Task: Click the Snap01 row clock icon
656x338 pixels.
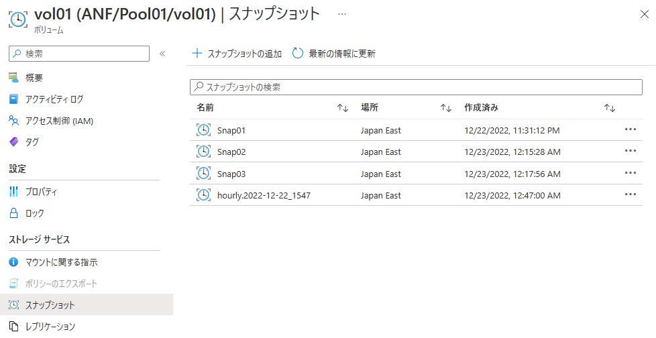Action: (x=204, y=130)
